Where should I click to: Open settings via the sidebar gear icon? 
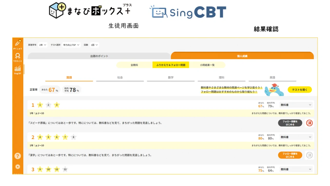coord(17,167)
